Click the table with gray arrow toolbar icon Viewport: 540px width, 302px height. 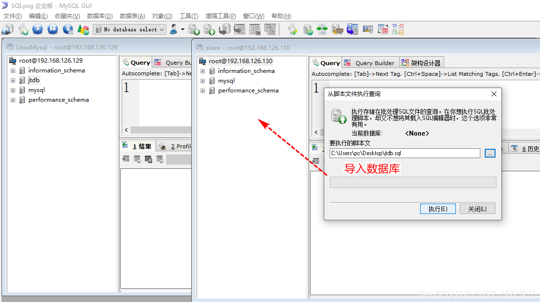[x=239, y=29]
